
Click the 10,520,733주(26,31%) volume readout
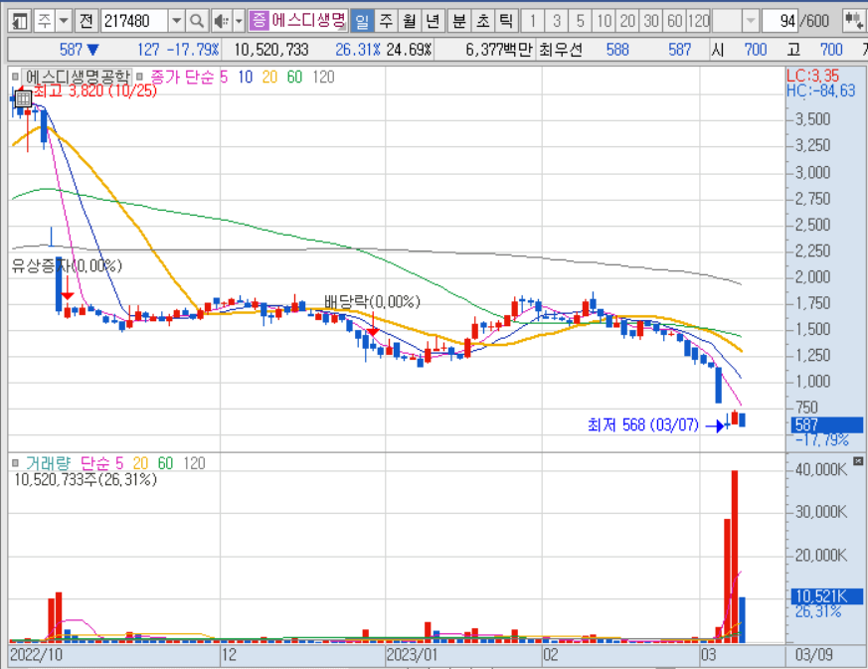(86, 479)
